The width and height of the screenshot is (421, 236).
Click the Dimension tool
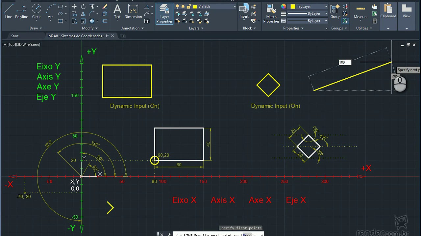pos(133,11)
